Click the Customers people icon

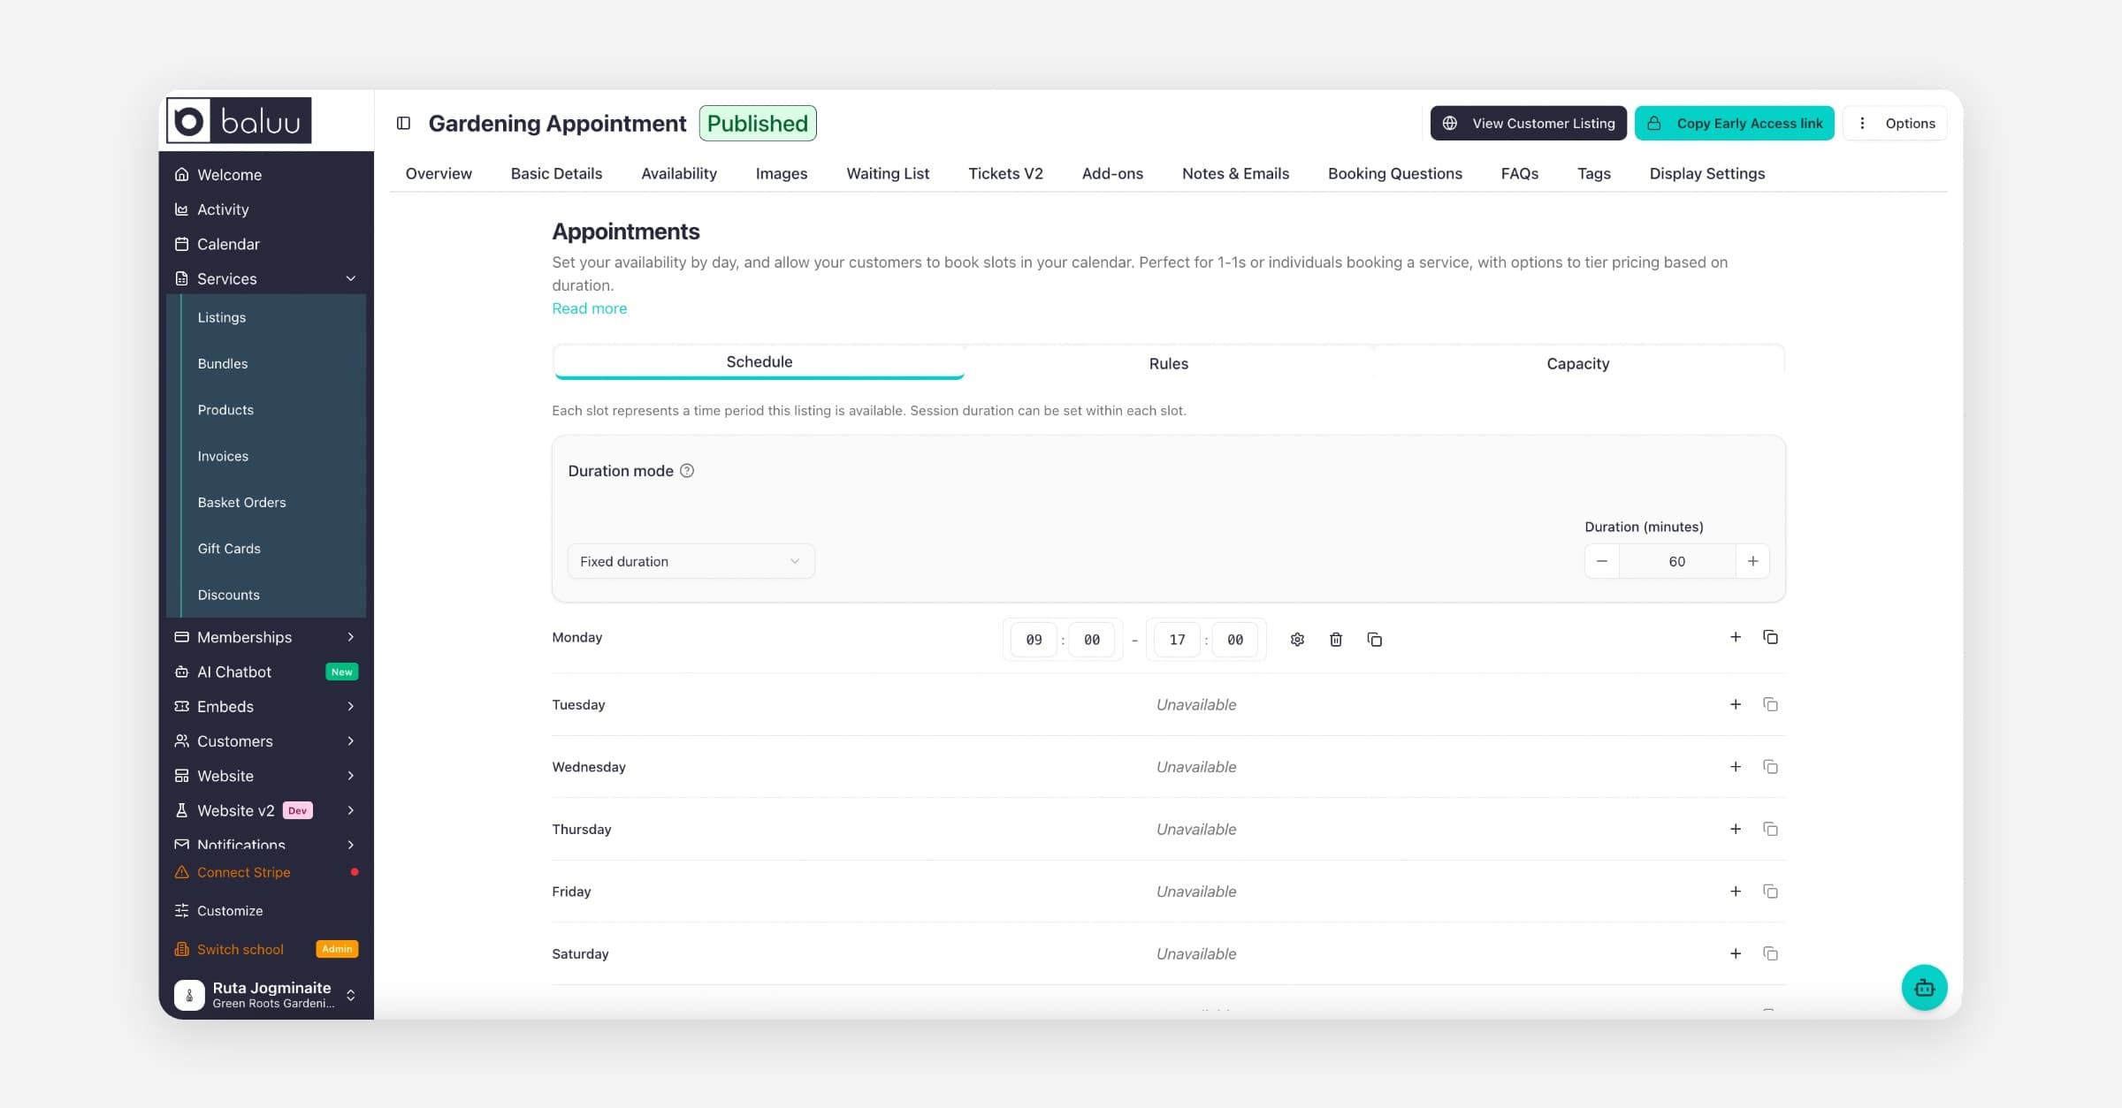[181, 740]
